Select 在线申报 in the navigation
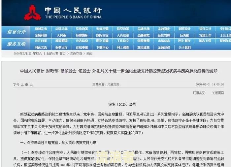The image size is (231, 167). click(x=82, y=48)
